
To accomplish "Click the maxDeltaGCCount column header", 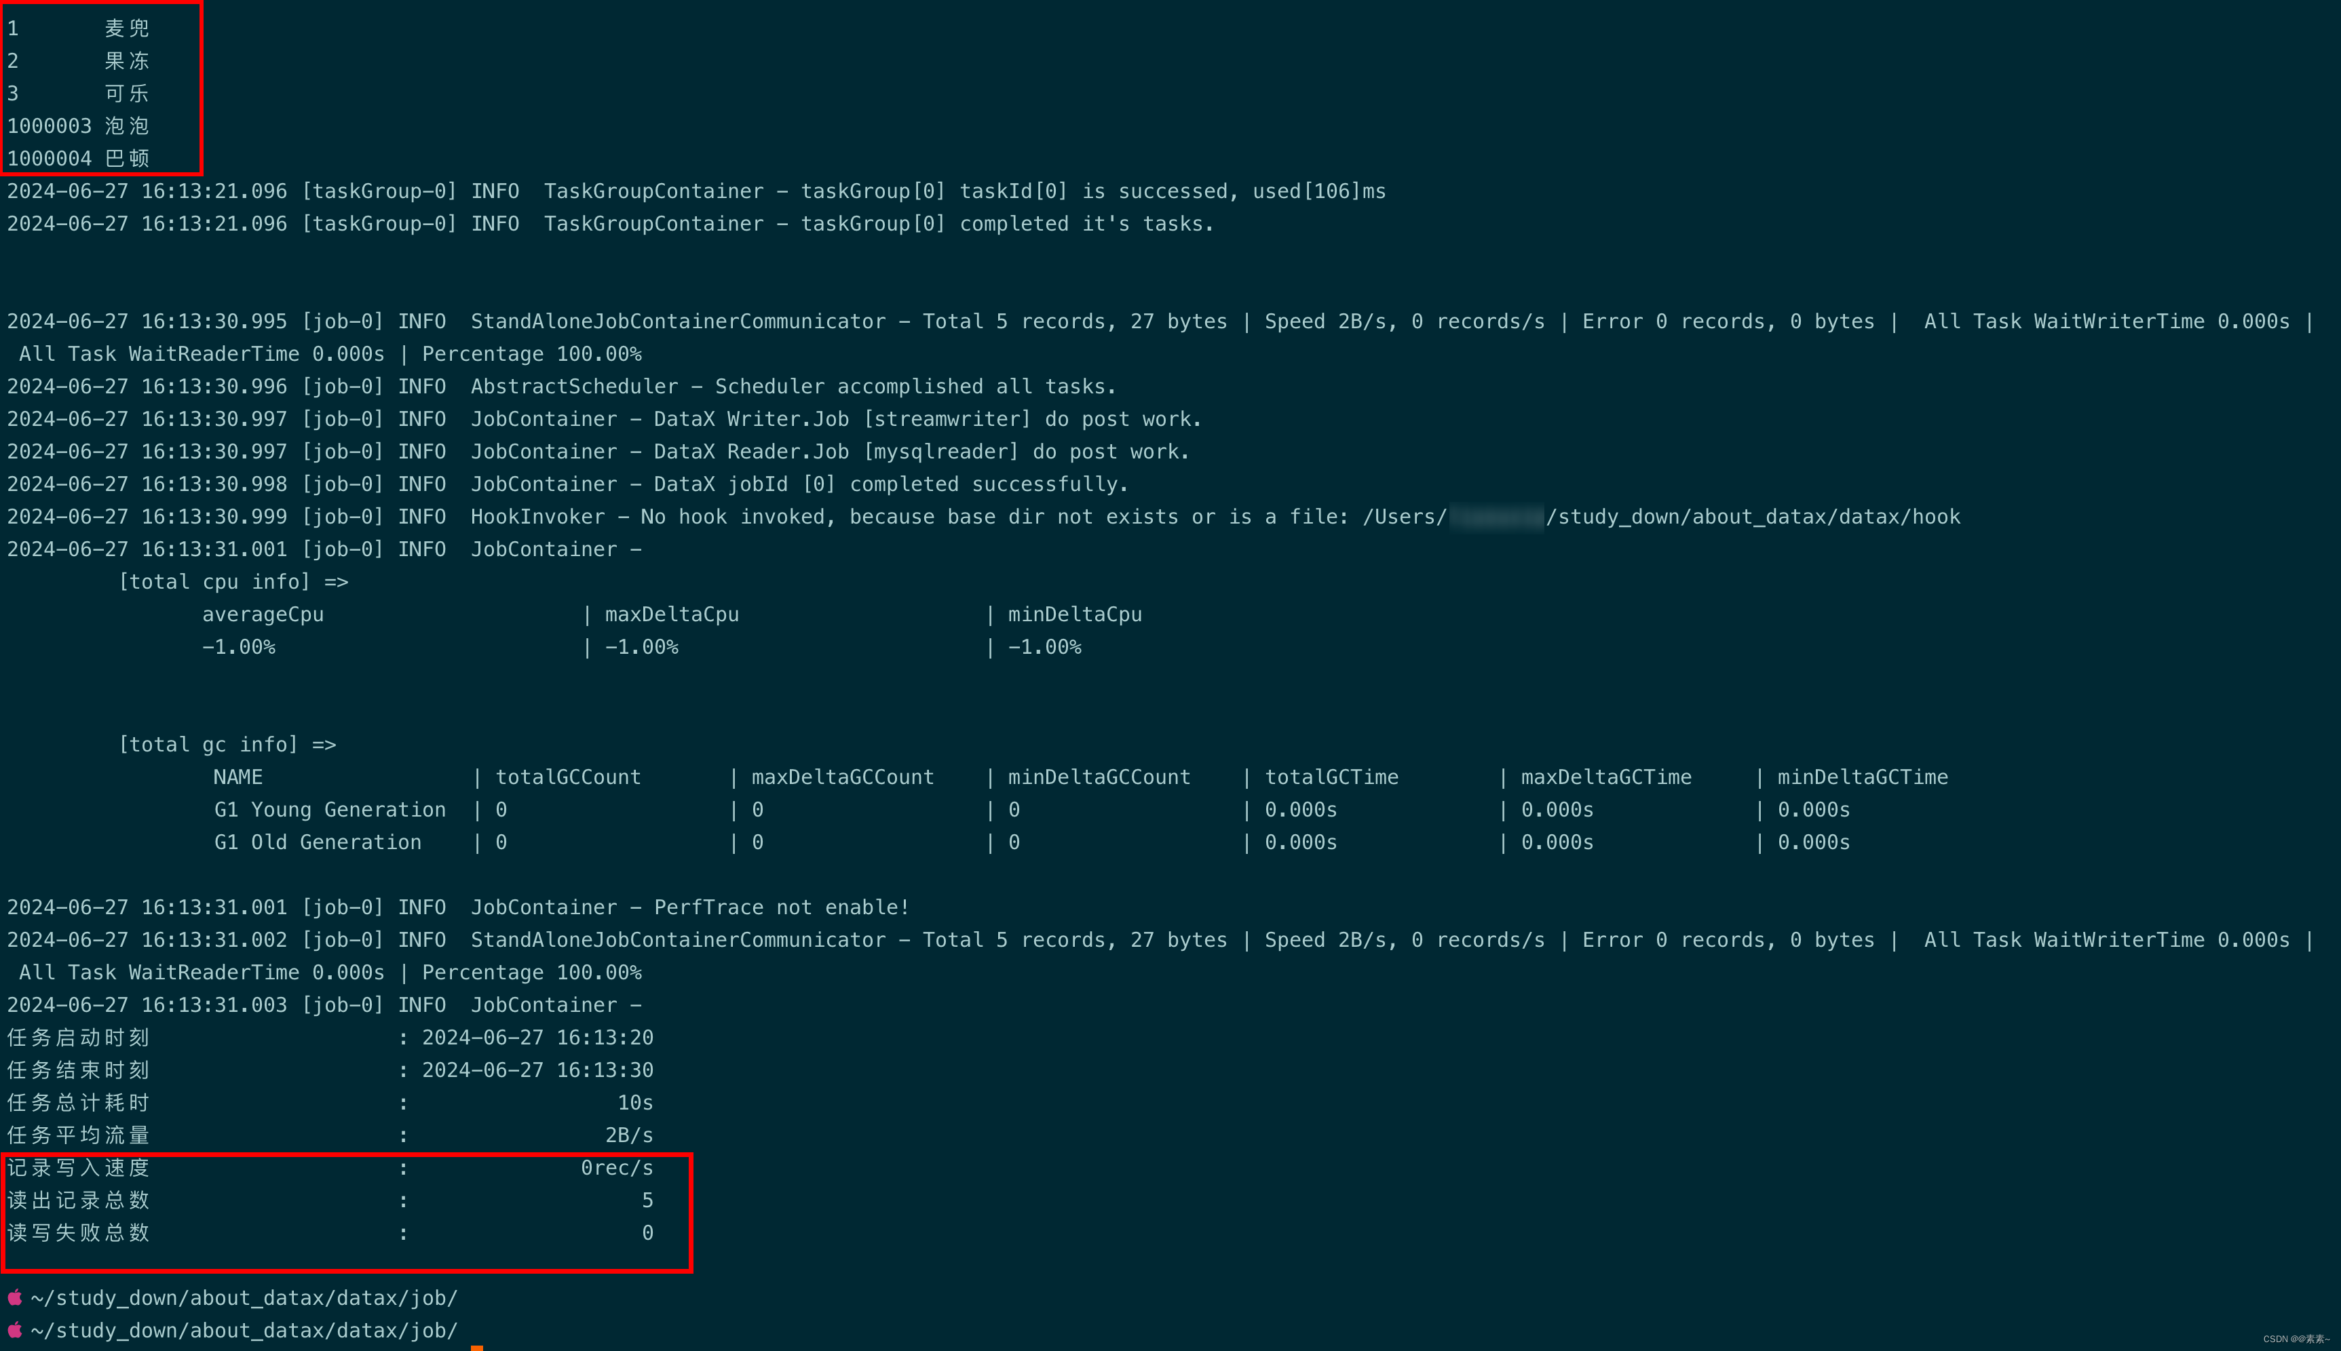I will coord(843,777).
